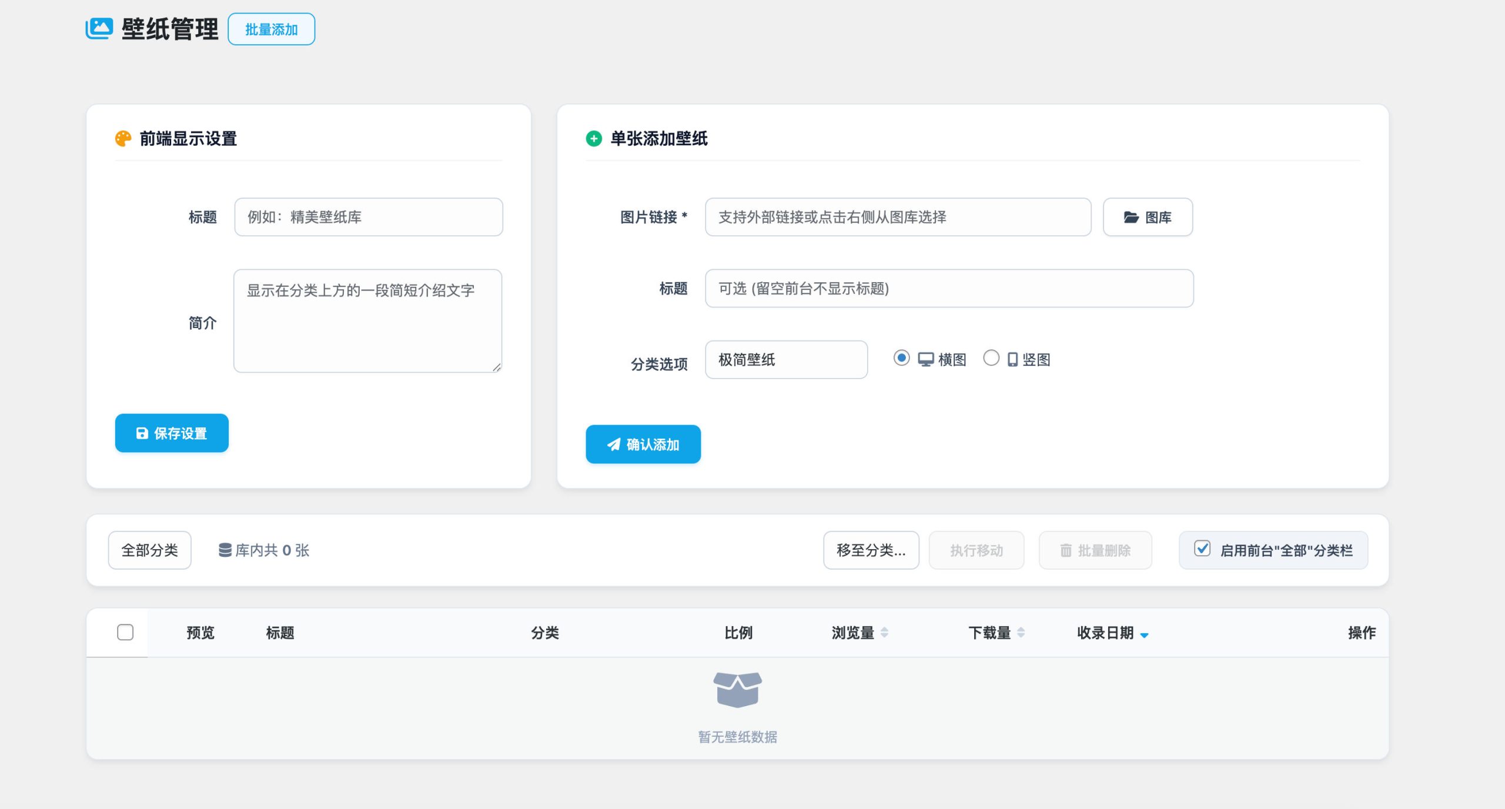Click the phone icon beside 竖图
This screenshot has height=809, width=1505.
pos(1012,359)
